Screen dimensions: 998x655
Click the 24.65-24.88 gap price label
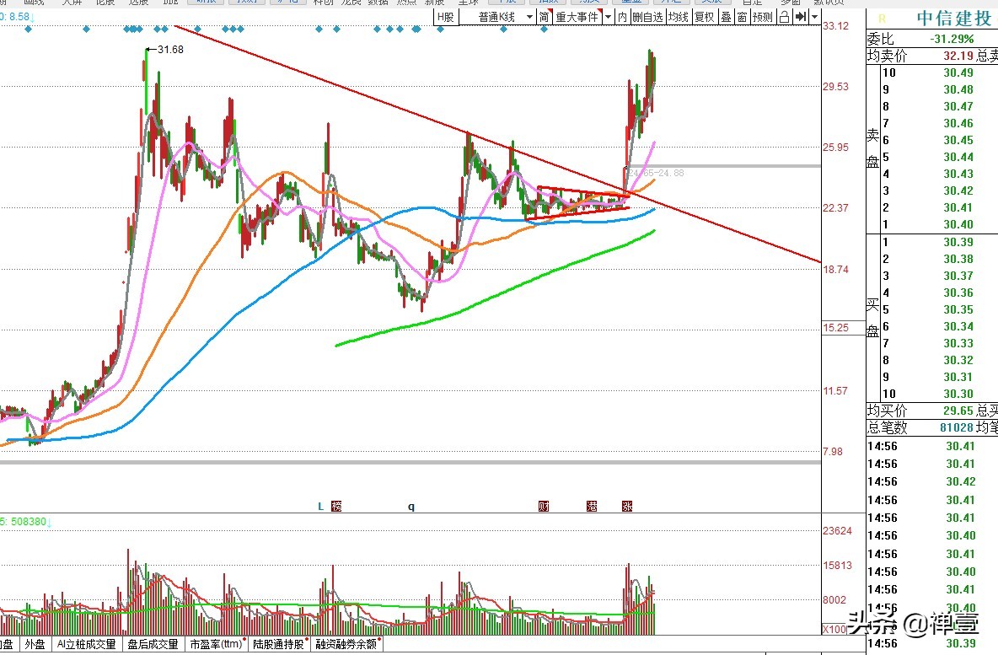(656, 173)
